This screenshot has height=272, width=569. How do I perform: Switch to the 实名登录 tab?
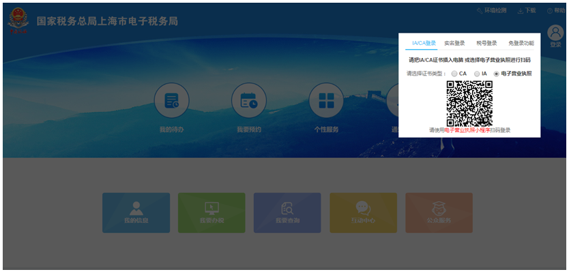(454, 43)
